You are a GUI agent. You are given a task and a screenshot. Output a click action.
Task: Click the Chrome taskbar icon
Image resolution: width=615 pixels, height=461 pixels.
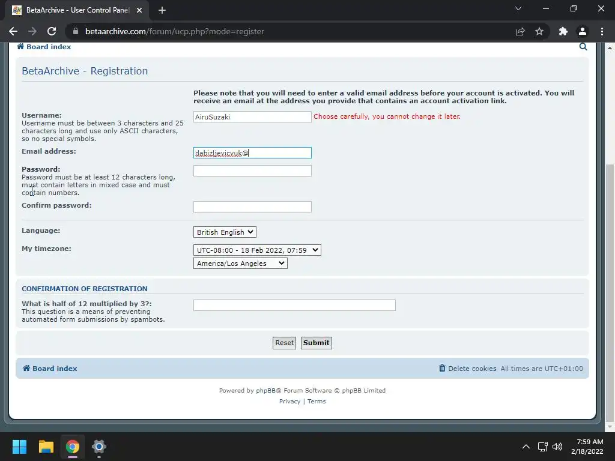click(x=72, y=447)
